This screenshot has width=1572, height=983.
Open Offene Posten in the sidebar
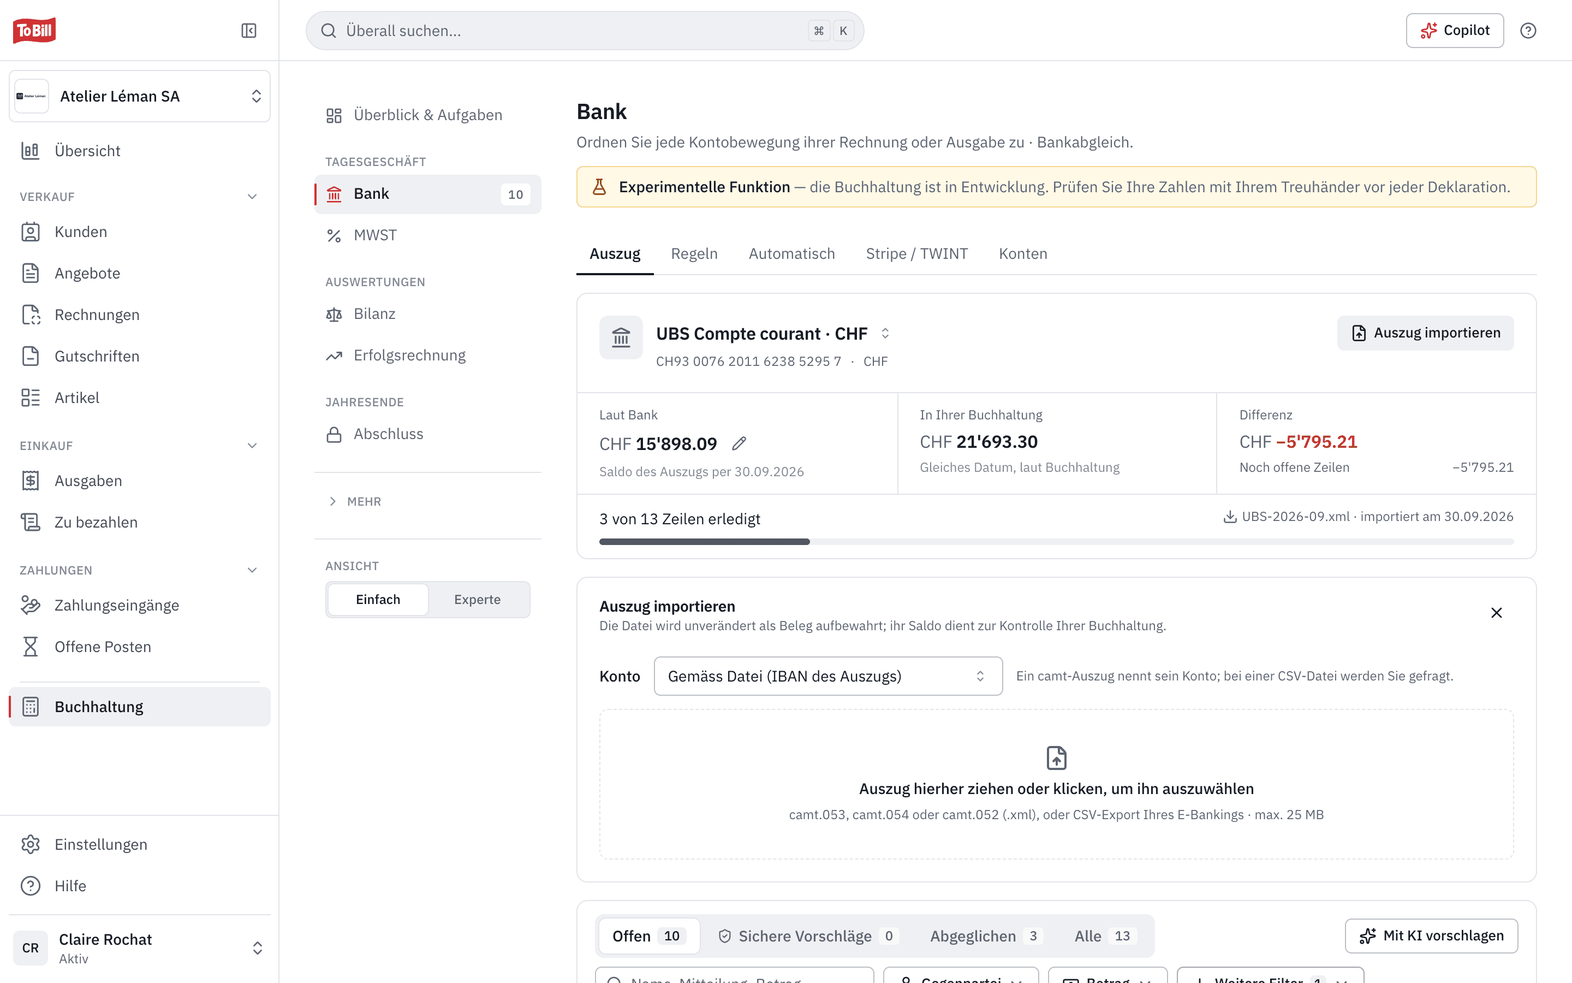(139, 647)
